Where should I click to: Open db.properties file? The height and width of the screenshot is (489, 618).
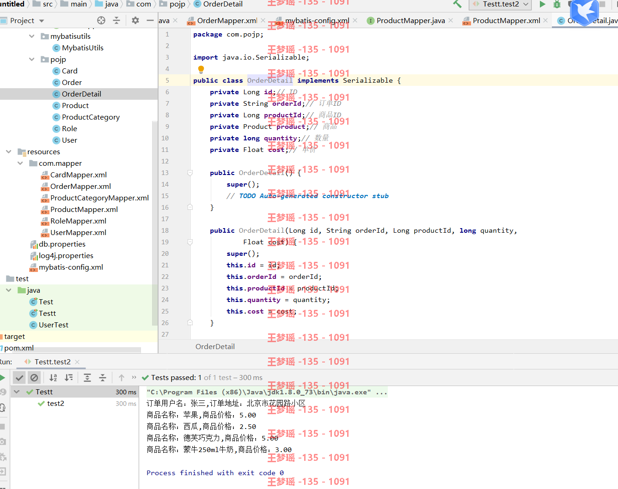click(57, 244)
